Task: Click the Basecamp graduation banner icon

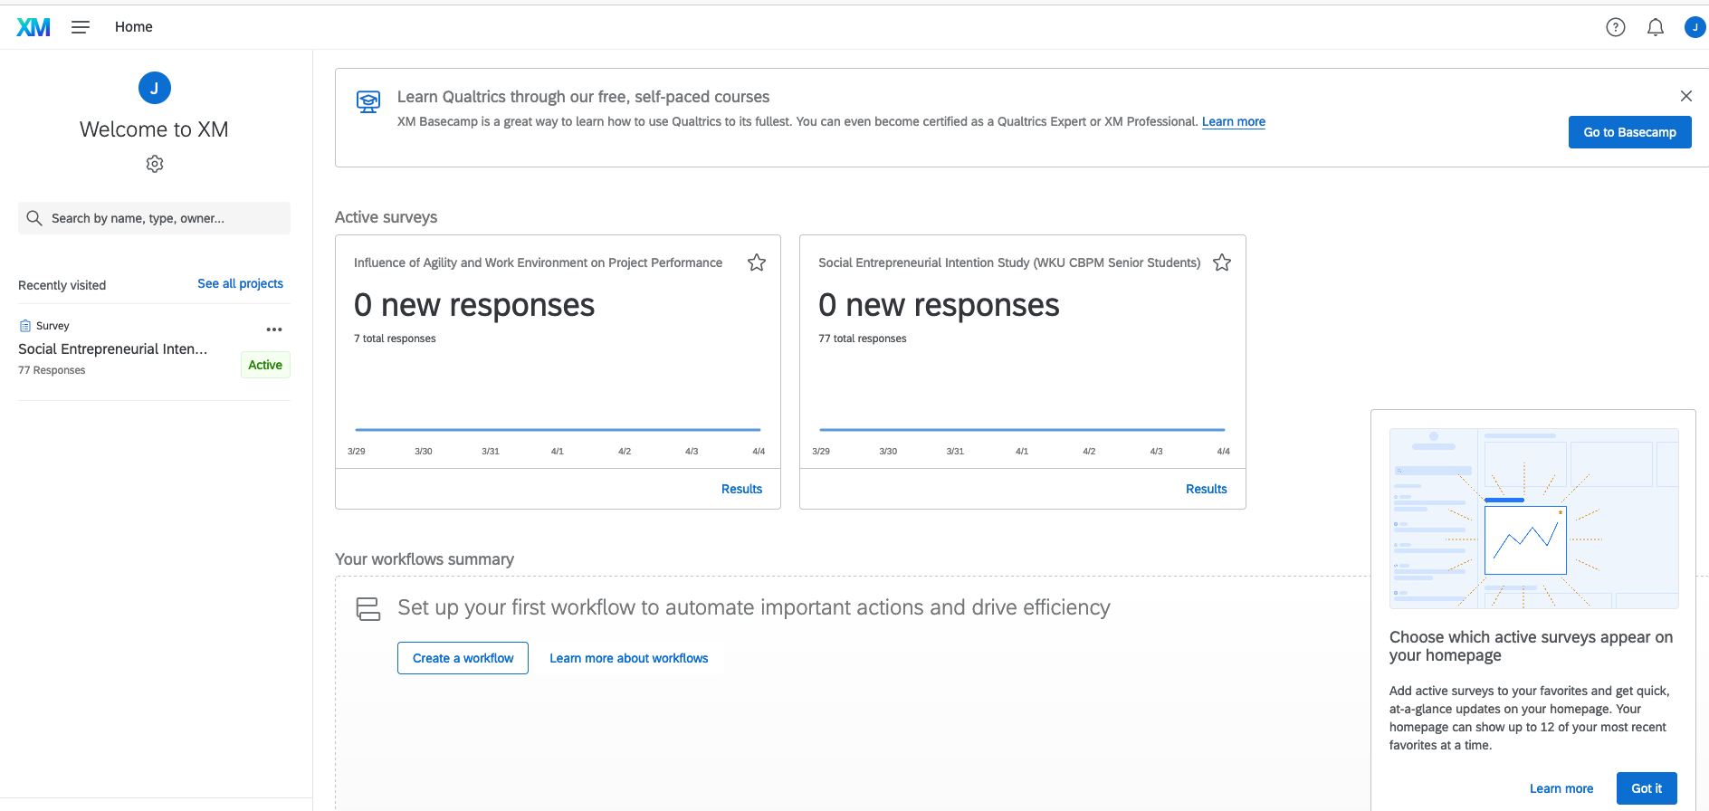Action: coord(368,101)
